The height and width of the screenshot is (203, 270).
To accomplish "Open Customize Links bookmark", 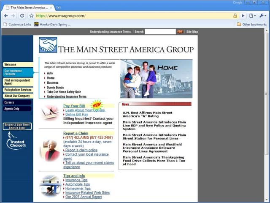I will point(17,25).
